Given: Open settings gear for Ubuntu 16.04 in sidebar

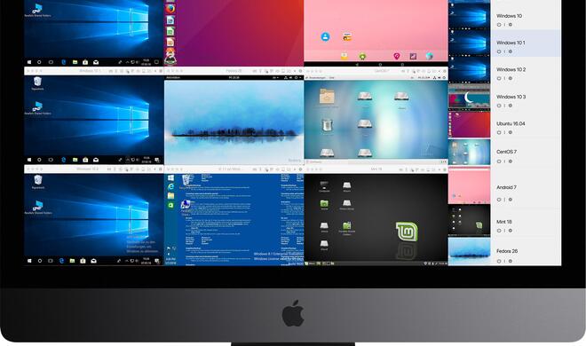Looking at the screenshot, I should pyautogui.click(x=511, y=132).
